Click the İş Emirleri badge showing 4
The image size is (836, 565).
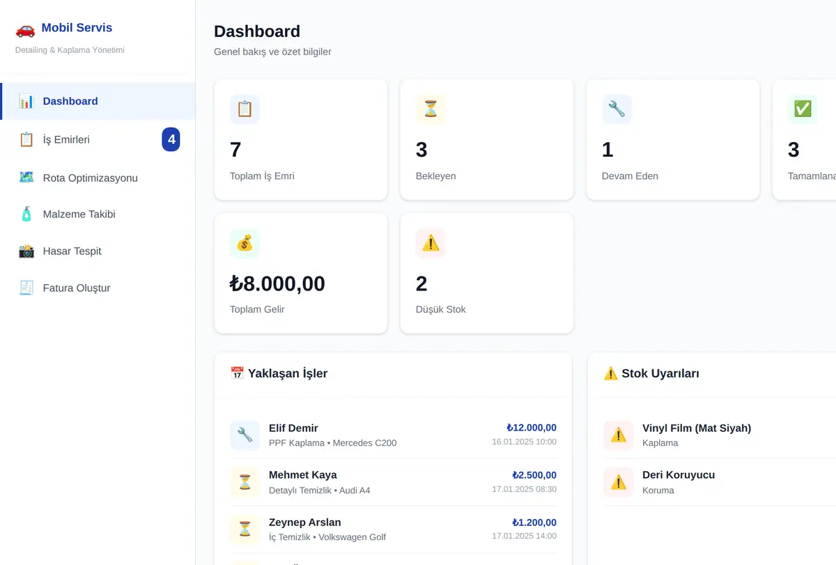point(171,139)
